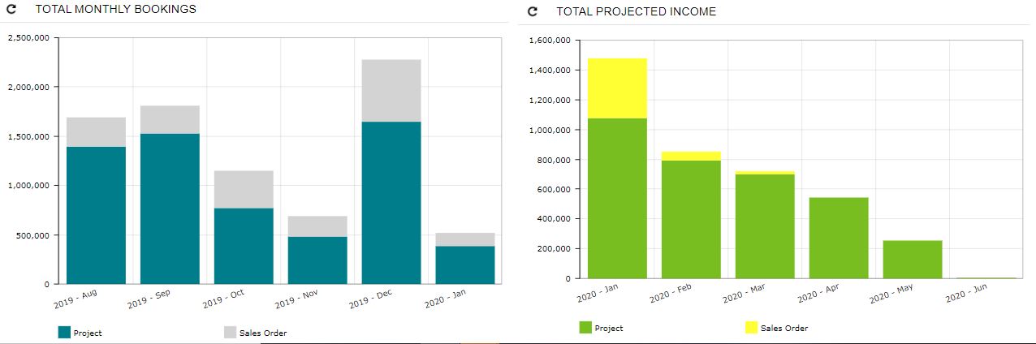Select the 2019 - Aug Project bar

[96, 215]
